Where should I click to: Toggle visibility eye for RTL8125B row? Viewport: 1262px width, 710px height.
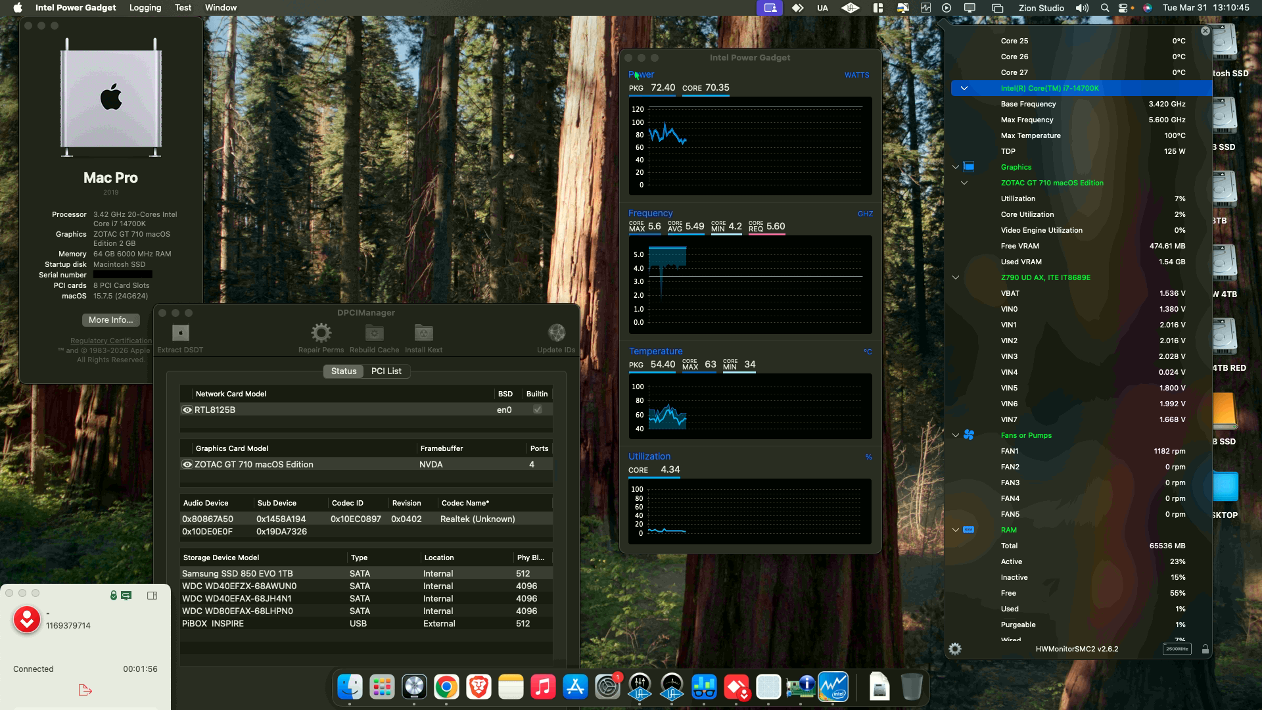(187, 410)
